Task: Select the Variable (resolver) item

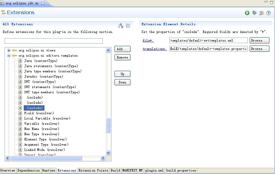Action: click(x=42, y=123)
